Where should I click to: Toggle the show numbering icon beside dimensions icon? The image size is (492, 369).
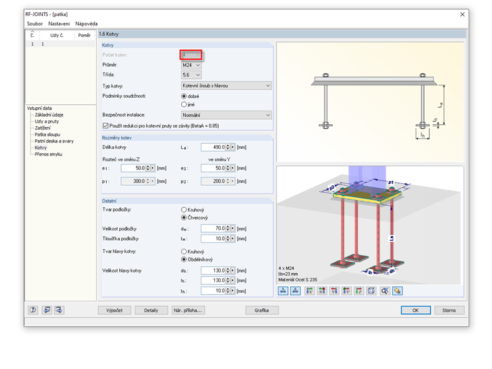pos(295,291)
